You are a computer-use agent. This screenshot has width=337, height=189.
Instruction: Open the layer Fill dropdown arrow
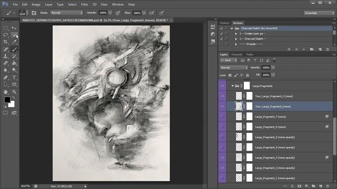(x=273, y=75)
